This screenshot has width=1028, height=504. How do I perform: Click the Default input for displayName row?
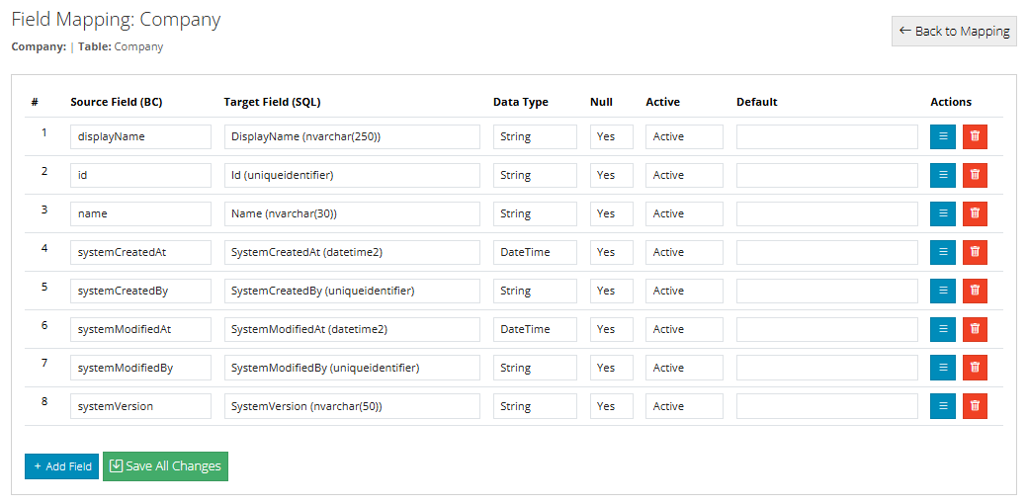[x=826, y=136]
